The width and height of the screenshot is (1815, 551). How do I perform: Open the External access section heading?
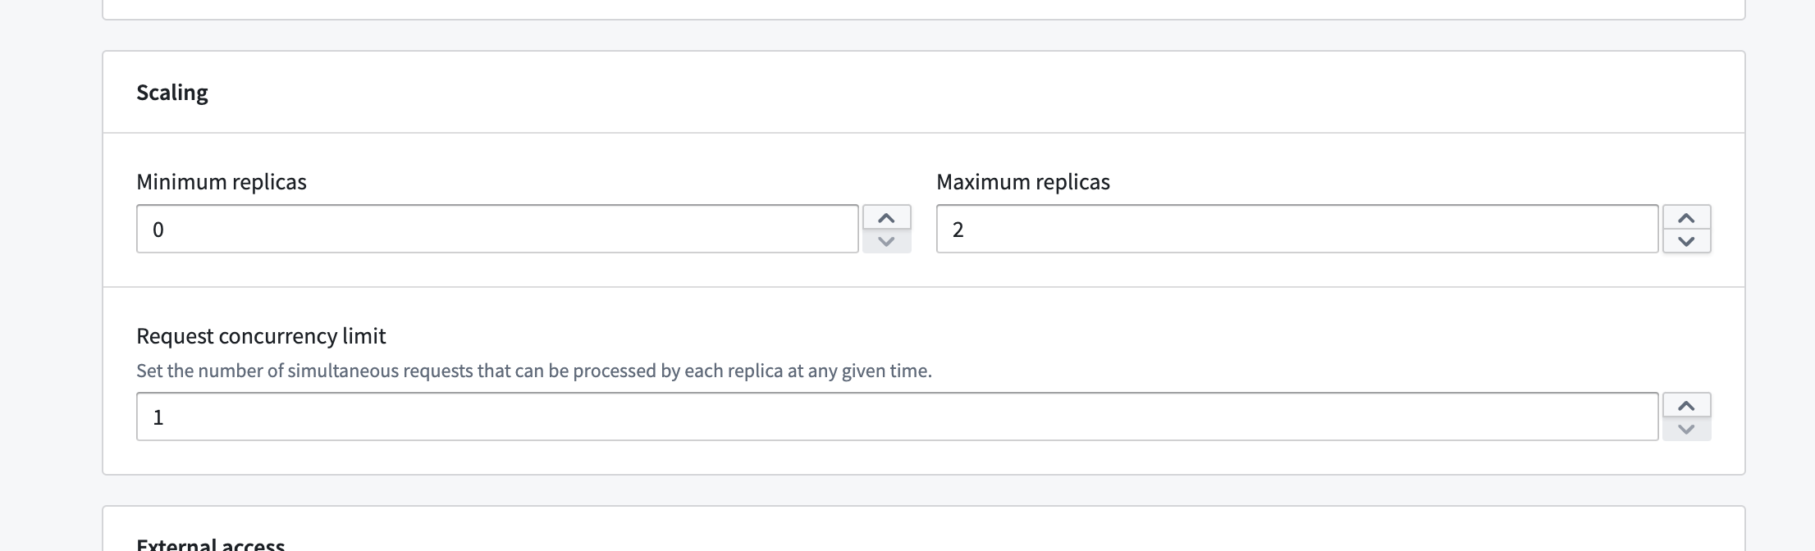[211, 544]
